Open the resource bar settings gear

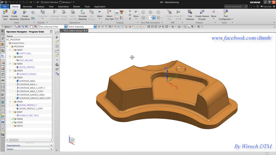[x=2, y=31]
